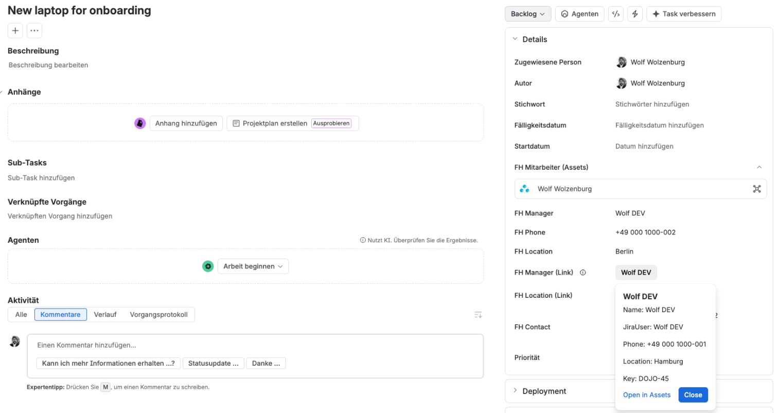The height and width of the screenshot is (413, 778).
Task: Click the green agent icon
Action: (x=208, y=266)
